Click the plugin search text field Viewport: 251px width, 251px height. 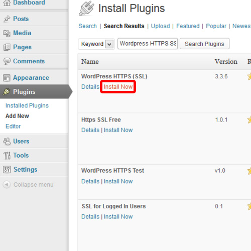(148, 44)
